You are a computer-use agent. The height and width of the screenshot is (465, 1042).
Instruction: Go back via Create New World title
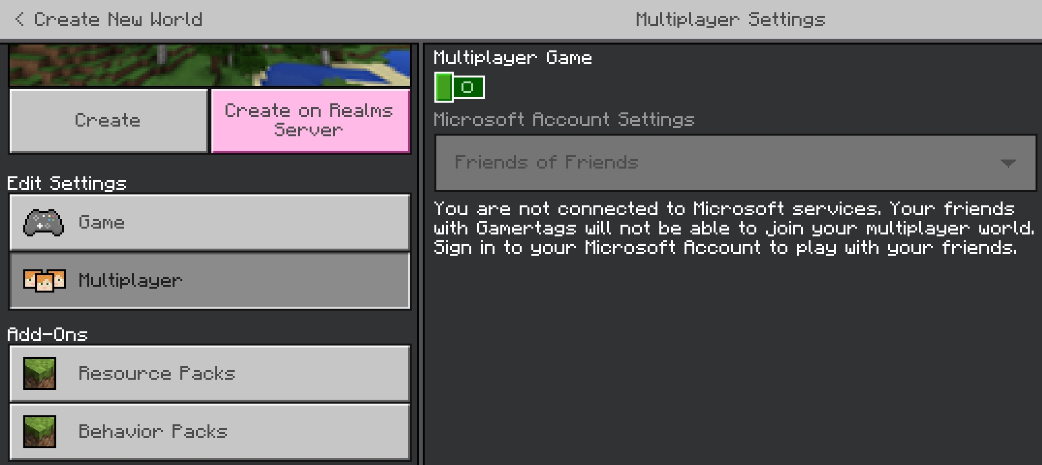click(x=118, y=19)
